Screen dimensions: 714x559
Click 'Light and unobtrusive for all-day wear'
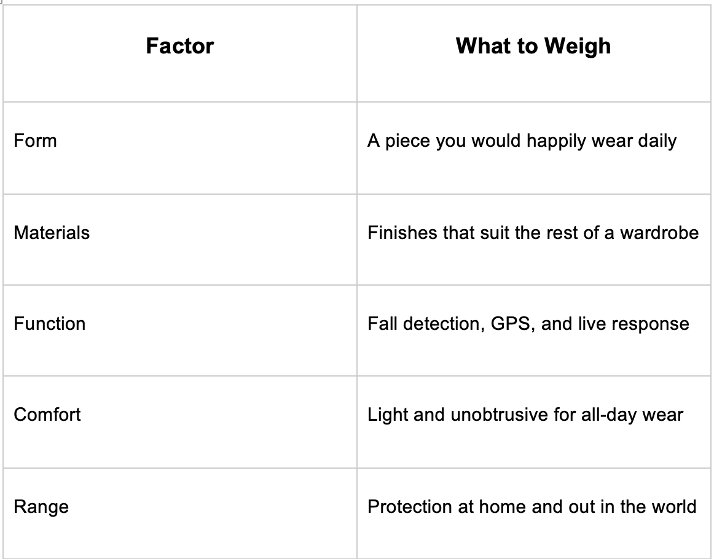[x=525, y=415]
